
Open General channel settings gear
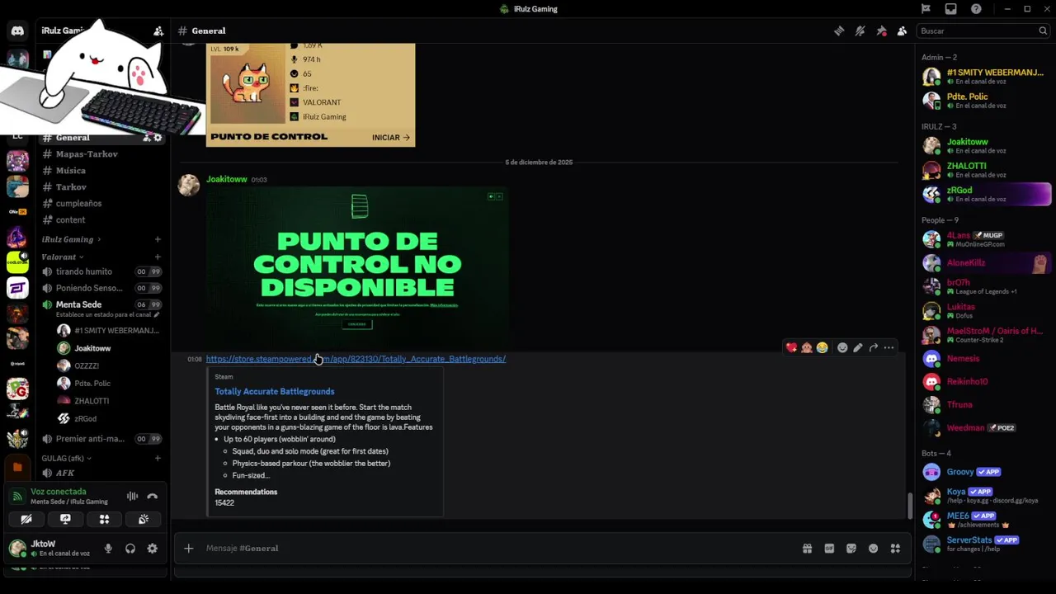click(158, 138)
